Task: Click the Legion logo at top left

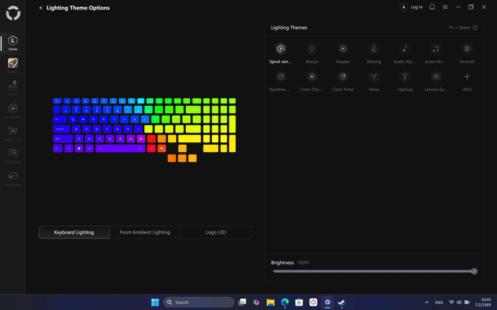Action: 13,13
